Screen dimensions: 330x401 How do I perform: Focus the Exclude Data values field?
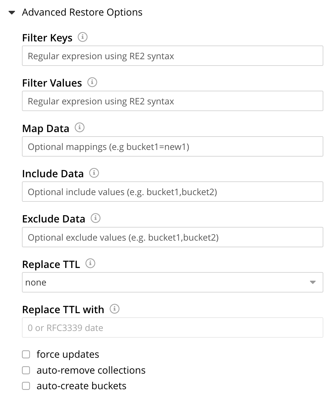[x=172, y=237]
